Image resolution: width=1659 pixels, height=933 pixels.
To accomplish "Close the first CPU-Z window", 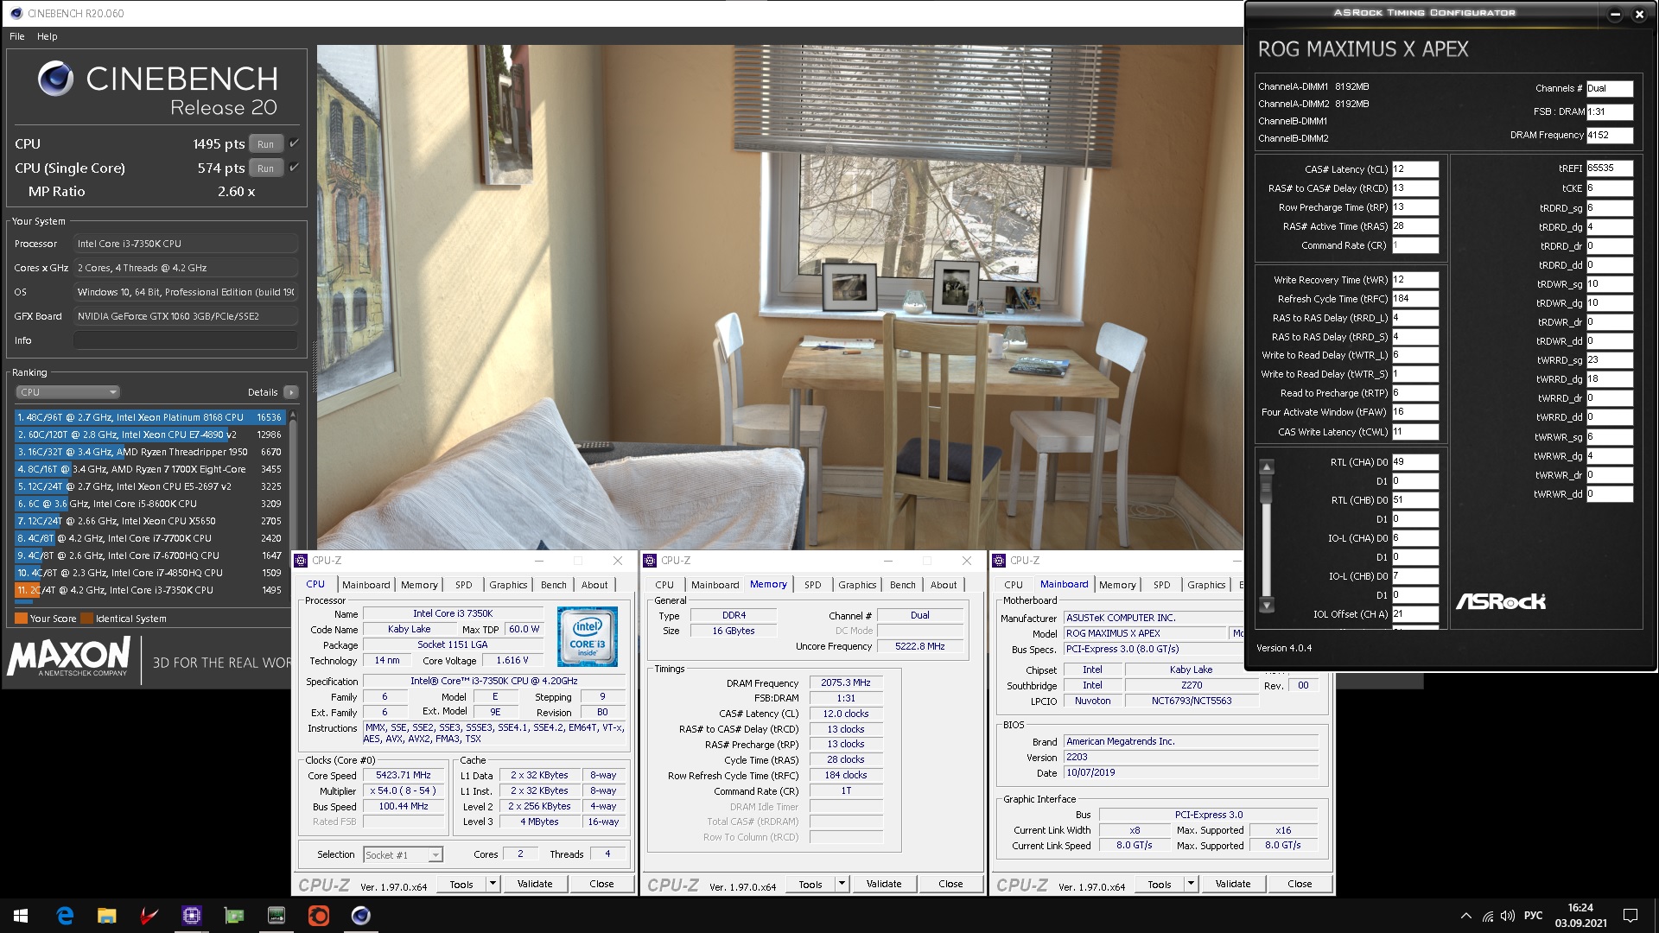I will point(618,561).
